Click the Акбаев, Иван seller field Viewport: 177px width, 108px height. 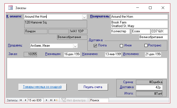[52, 46]
